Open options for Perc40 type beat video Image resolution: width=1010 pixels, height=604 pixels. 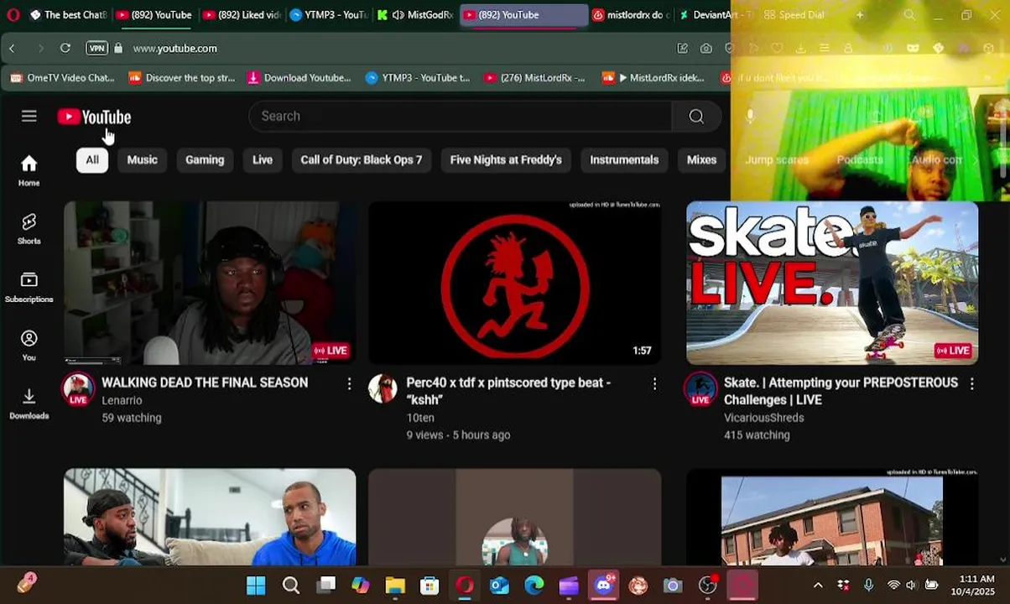[654, 383]
